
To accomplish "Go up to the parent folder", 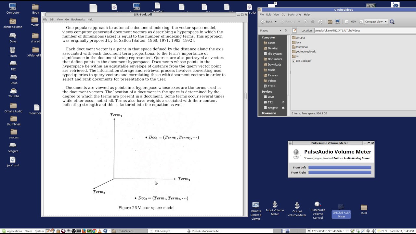I will pyautogui.click(x=305, y=22).
